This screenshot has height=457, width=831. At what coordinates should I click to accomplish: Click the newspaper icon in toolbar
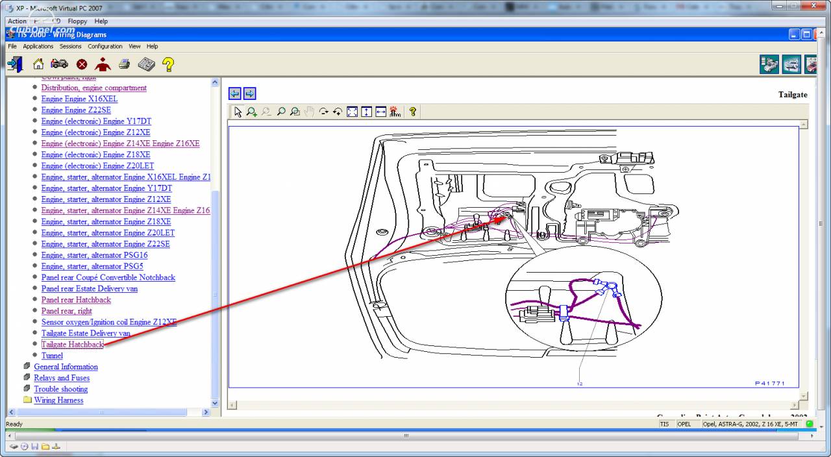146,64
